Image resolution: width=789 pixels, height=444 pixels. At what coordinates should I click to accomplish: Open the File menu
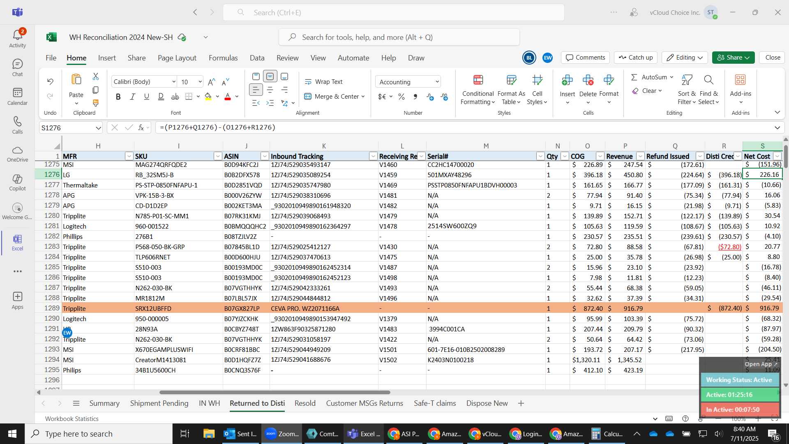(x=51, y=58)
